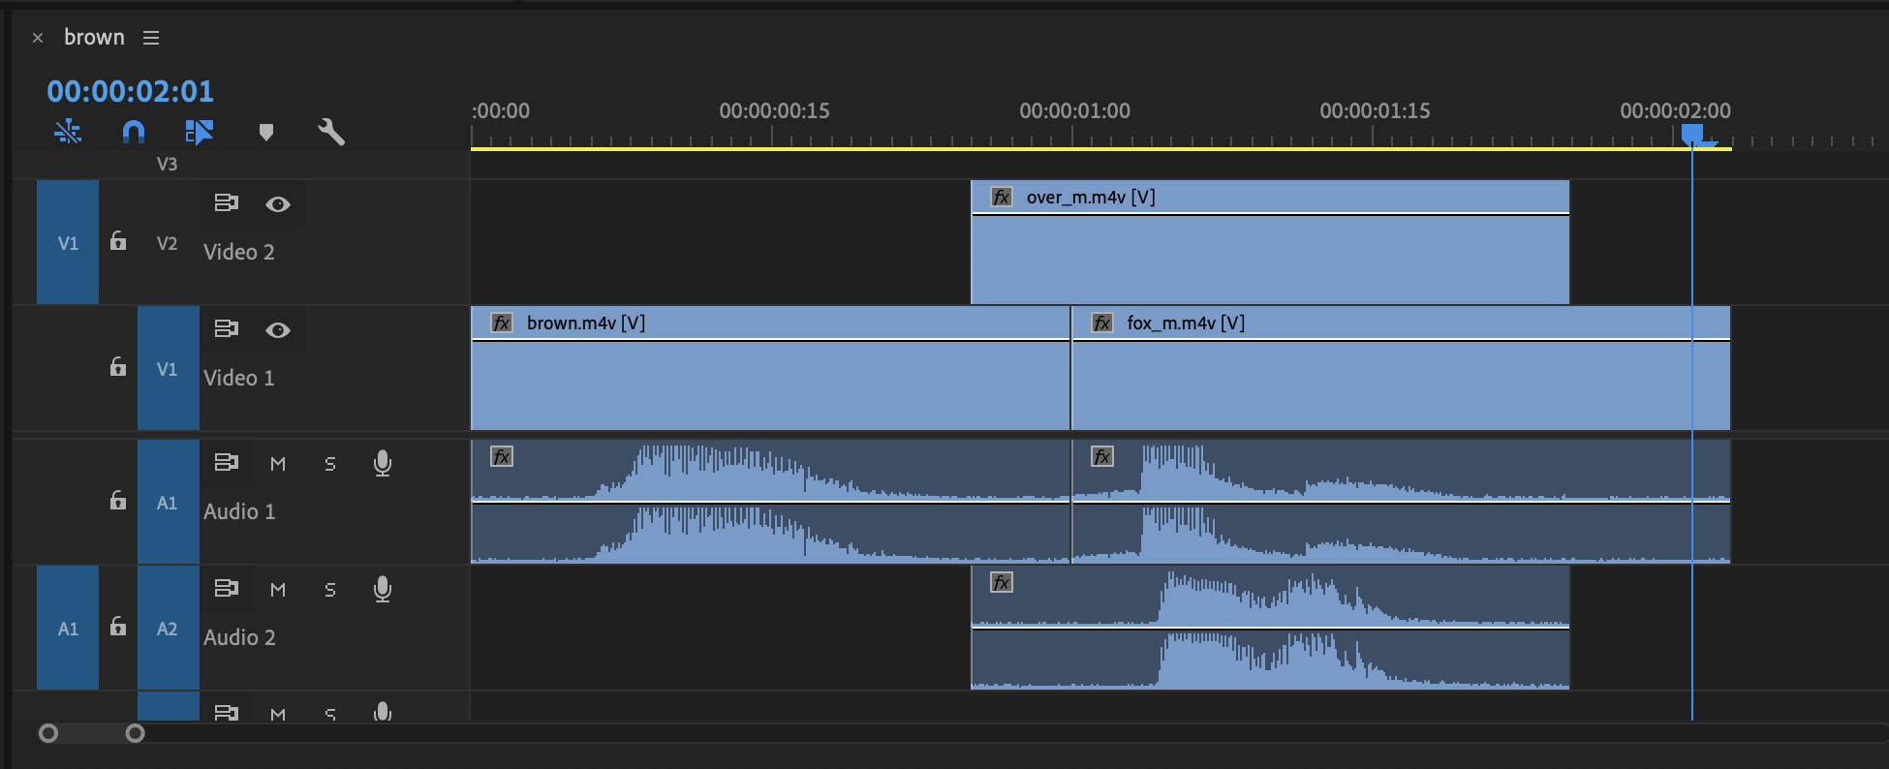Solo the Audio 2 track

(x=330, y=590)
